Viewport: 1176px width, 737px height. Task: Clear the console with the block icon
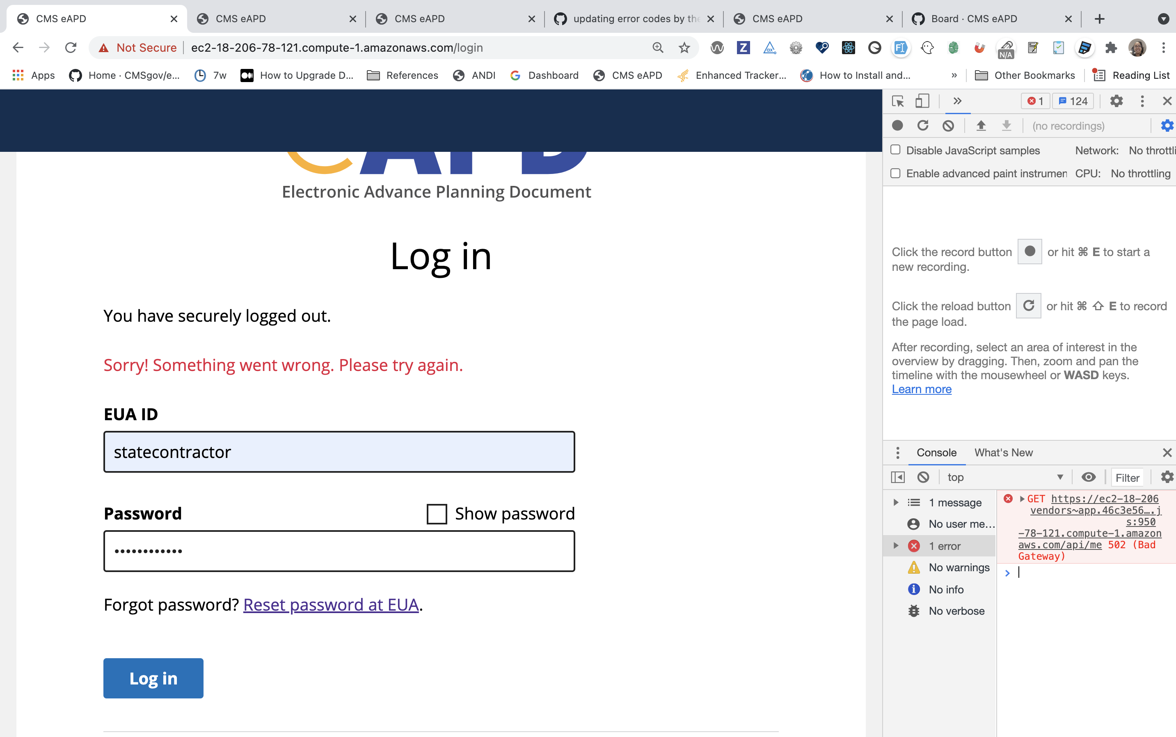tap(923, 477)
